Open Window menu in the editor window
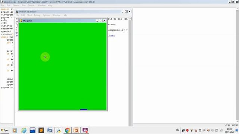Screen dimensions: 239x134 pyautogui.click(x=41, y=5)
